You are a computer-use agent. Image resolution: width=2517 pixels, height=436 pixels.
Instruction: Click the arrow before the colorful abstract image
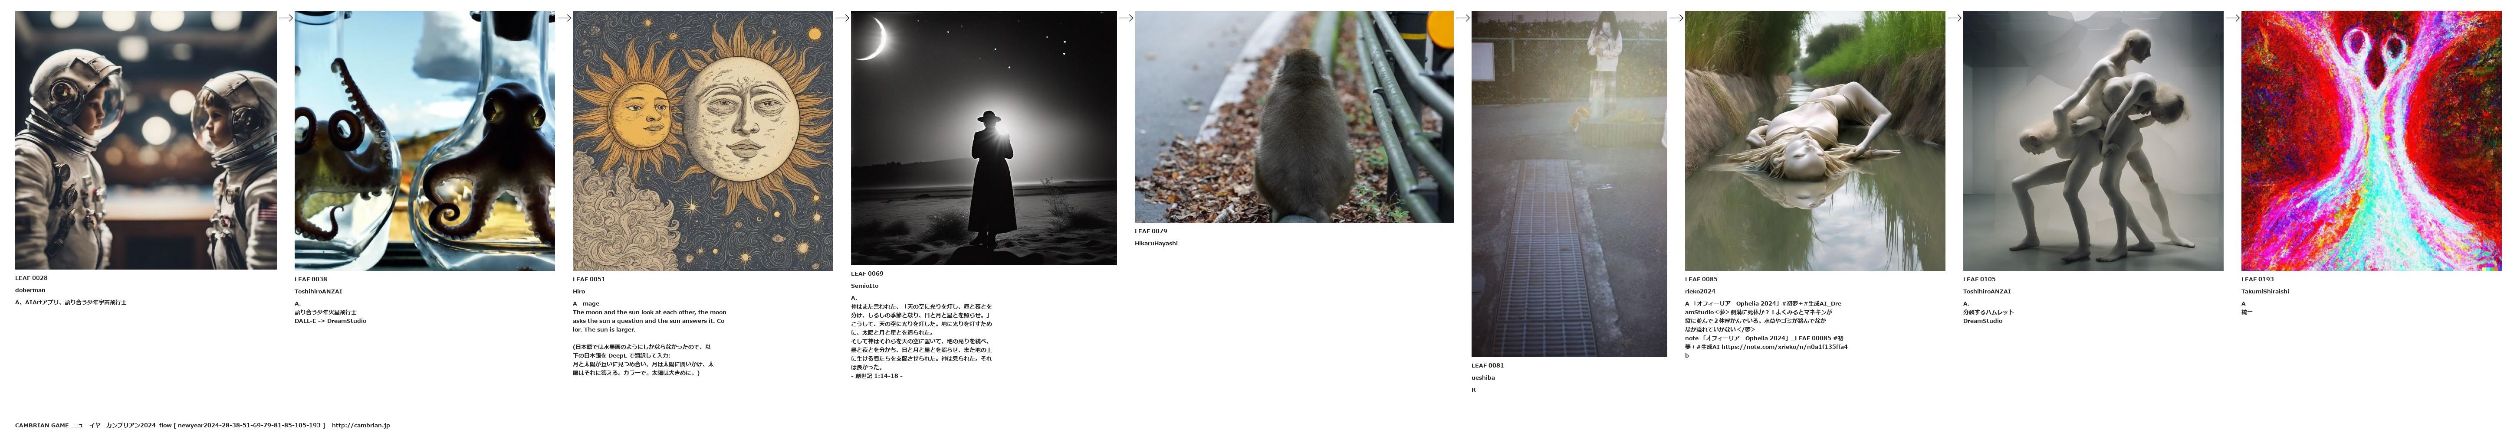point(2233,18)
